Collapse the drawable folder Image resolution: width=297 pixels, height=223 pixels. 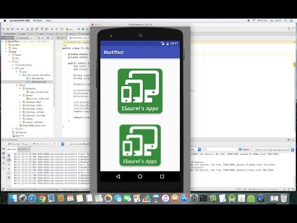pyautogui.click(x=20, y=89)
